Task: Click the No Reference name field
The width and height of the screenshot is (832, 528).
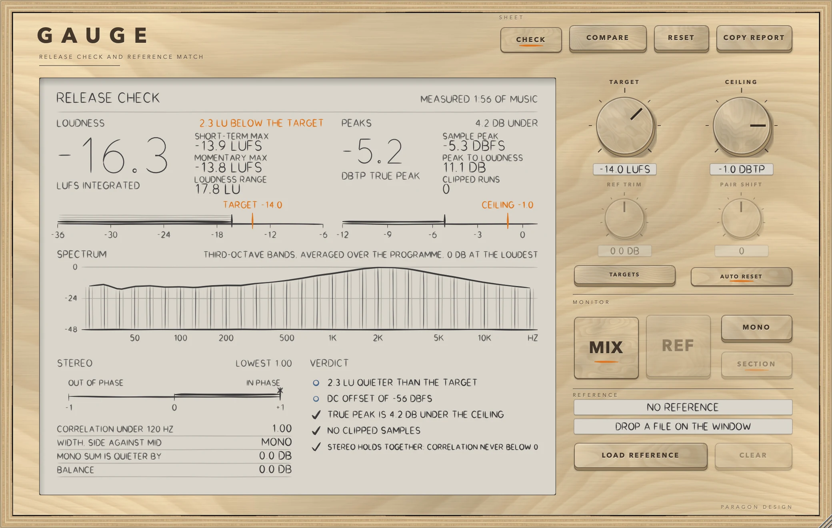Action: point(683,408)
